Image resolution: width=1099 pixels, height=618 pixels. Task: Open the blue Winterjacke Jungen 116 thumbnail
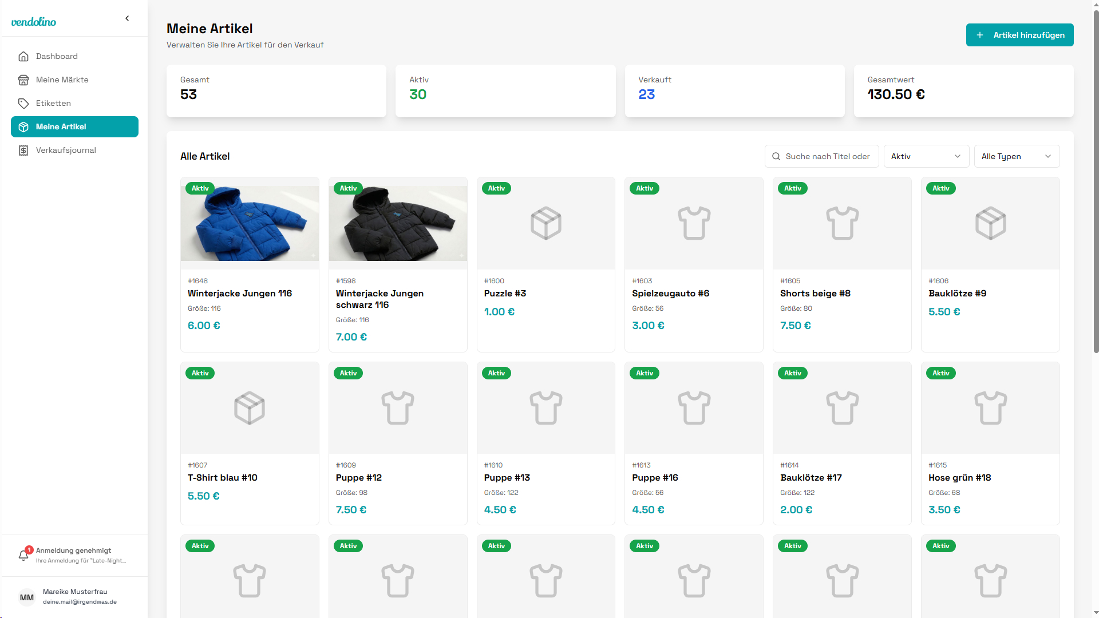[x=250, y=224]
